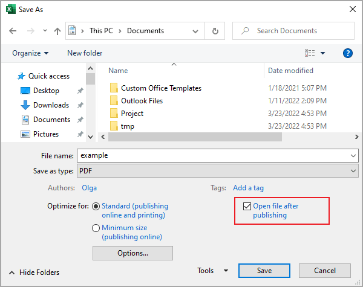This screenshot has width=363, height=287.
Task: Click the forward navigation arrow
Action: tap(31, 31)
